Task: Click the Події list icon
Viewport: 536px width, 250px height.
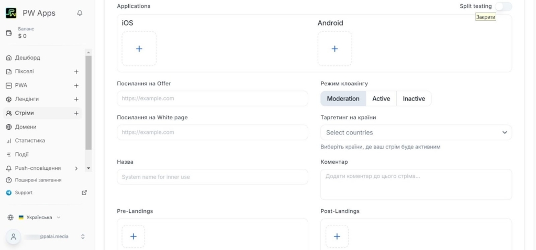Action: coord(9,155)
